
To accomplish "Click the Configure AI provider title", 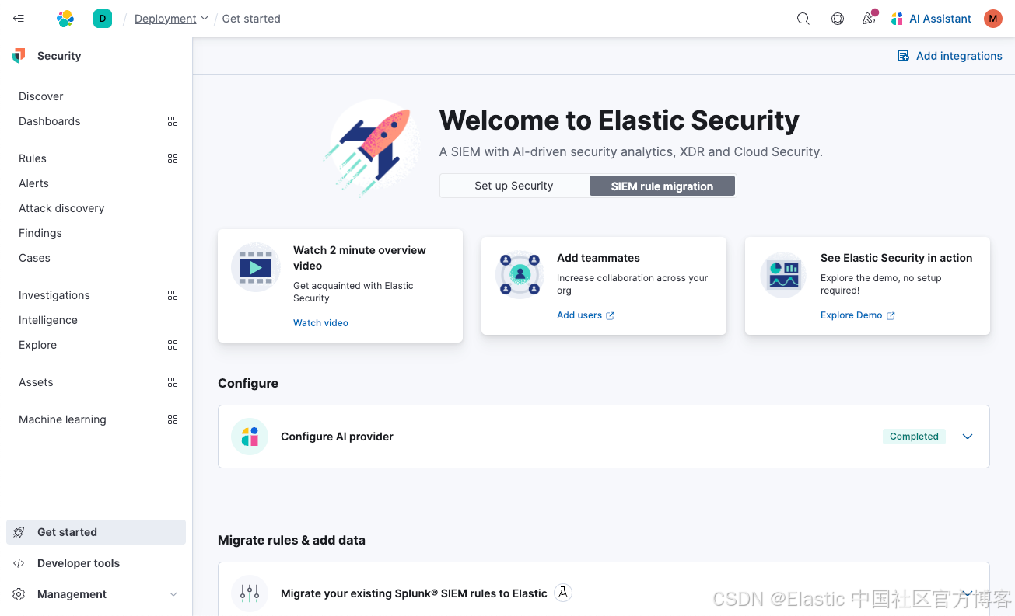I will click(x=337, y=437).
